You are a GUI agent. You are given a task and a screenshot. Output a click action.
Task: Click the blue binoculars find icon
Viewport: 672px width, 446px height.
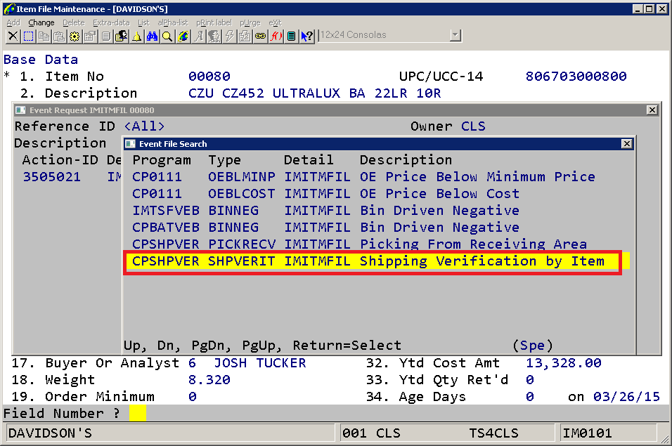pos(152,36)
